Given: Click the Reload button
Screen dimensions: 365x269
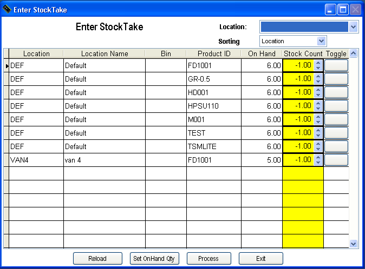Looking at the screenshot, I should tap(97, 259).
